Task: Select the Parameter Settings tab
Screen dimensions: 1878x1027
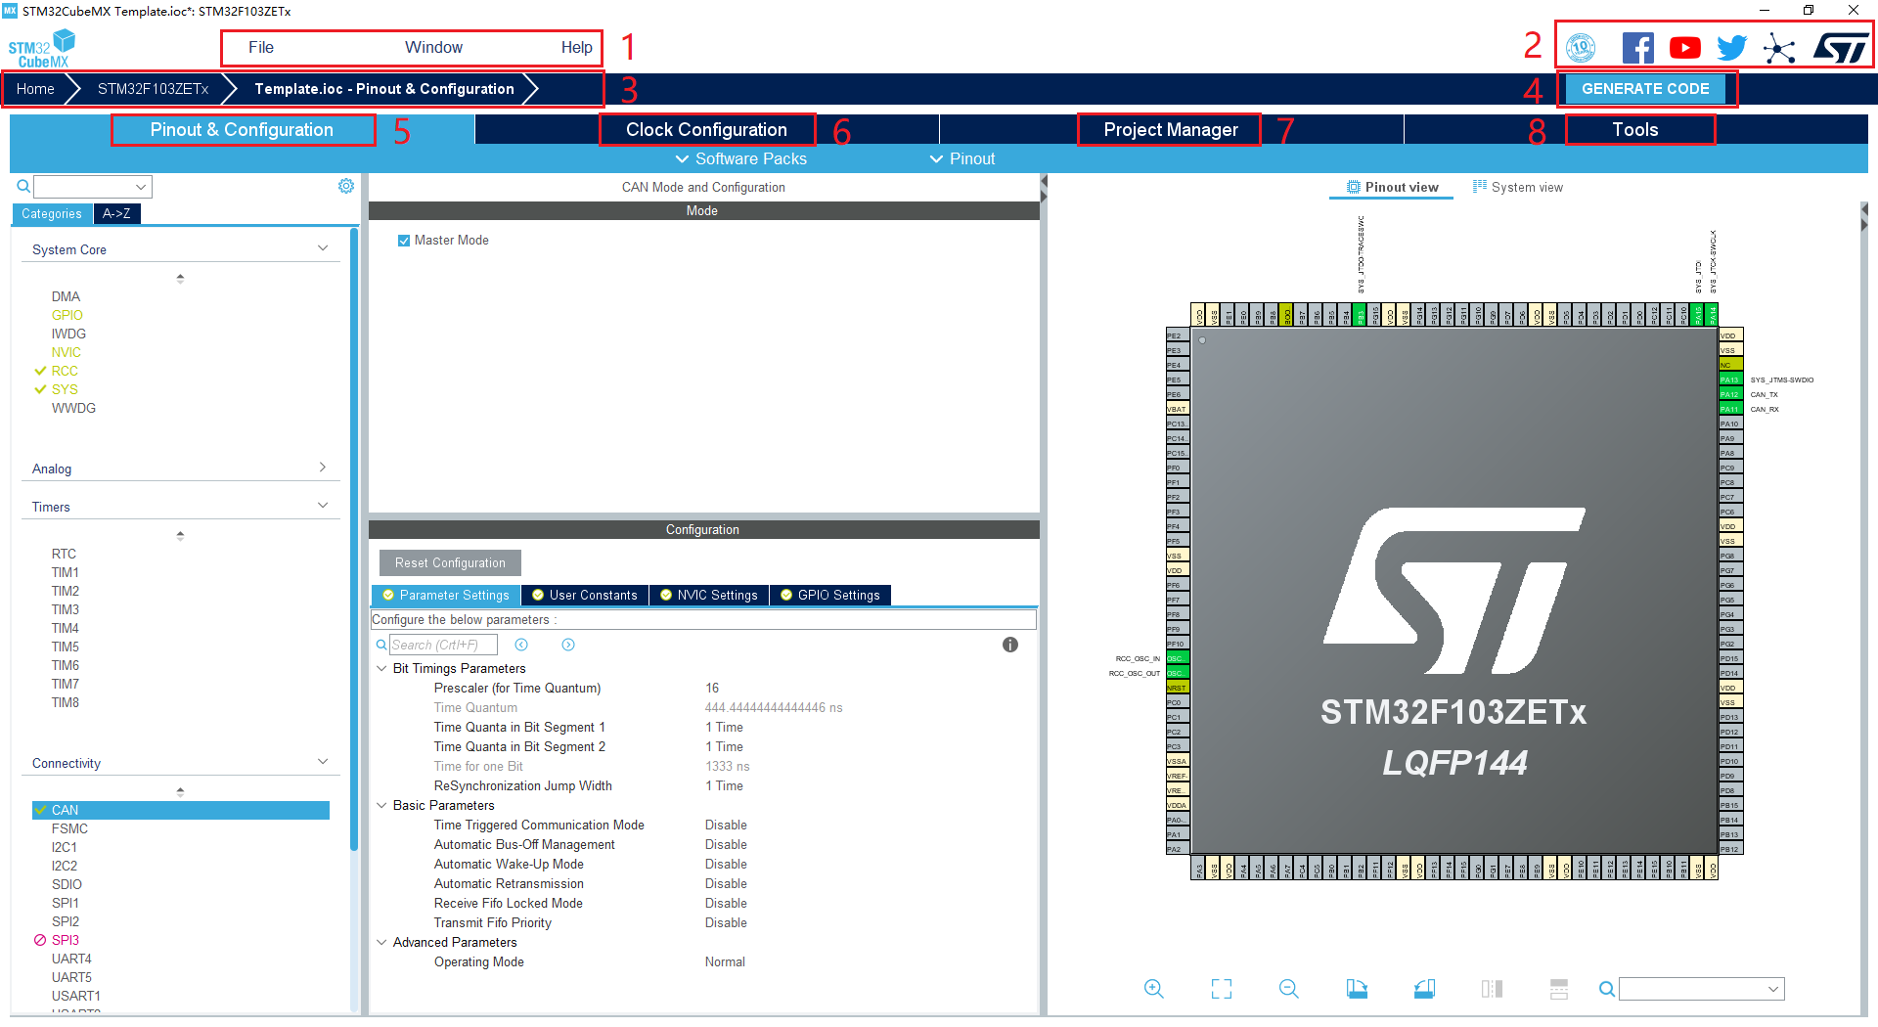Action: [446, 595]
